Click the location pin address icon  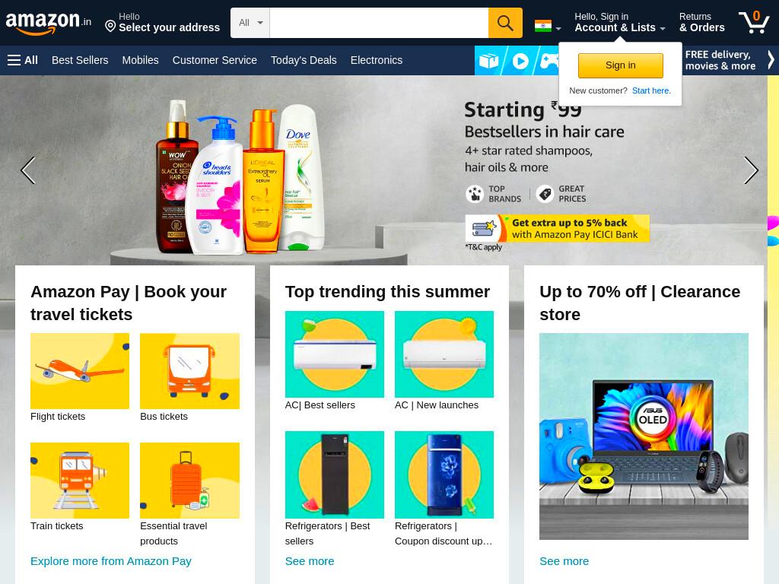coord(110,26)
